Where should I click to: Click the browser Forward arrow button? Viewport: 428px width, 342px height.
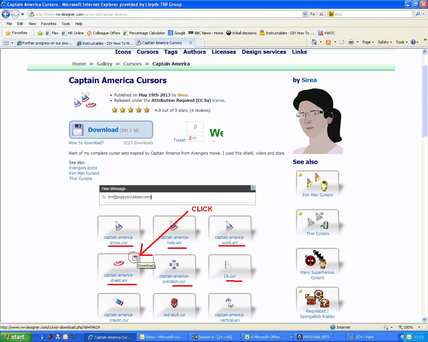[x=15, y=14]
